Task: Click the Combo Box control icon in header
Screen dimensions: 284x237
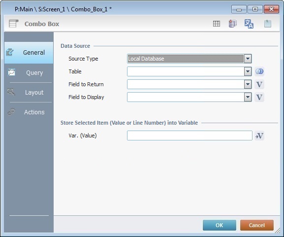Action: coord(14,24)
